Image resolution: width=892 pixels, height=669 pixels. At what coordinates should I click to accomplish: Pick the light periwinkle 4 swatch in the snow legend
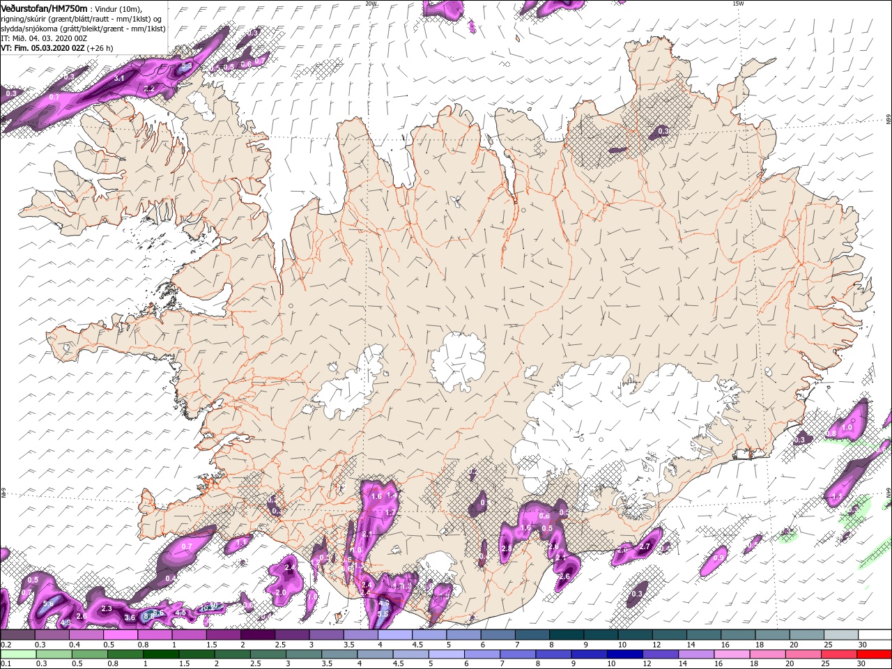point(395,635)
